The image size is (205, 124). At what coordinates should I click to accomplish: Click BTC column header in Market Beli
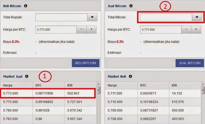(x=143, y=85)
